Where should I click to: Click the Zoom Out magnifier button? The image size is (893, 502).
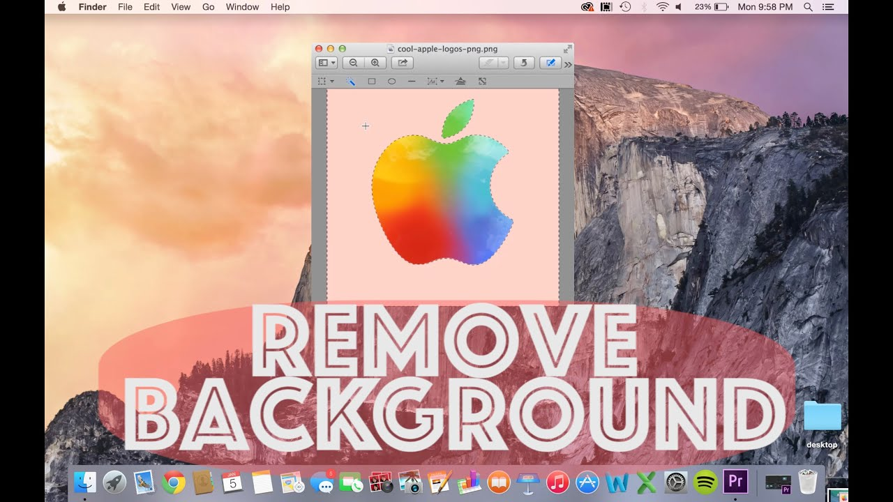(x=353, y=63)
